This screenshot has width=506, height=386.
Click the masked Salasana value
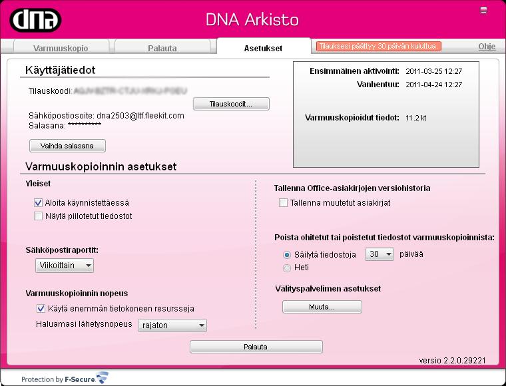point(85,125)
